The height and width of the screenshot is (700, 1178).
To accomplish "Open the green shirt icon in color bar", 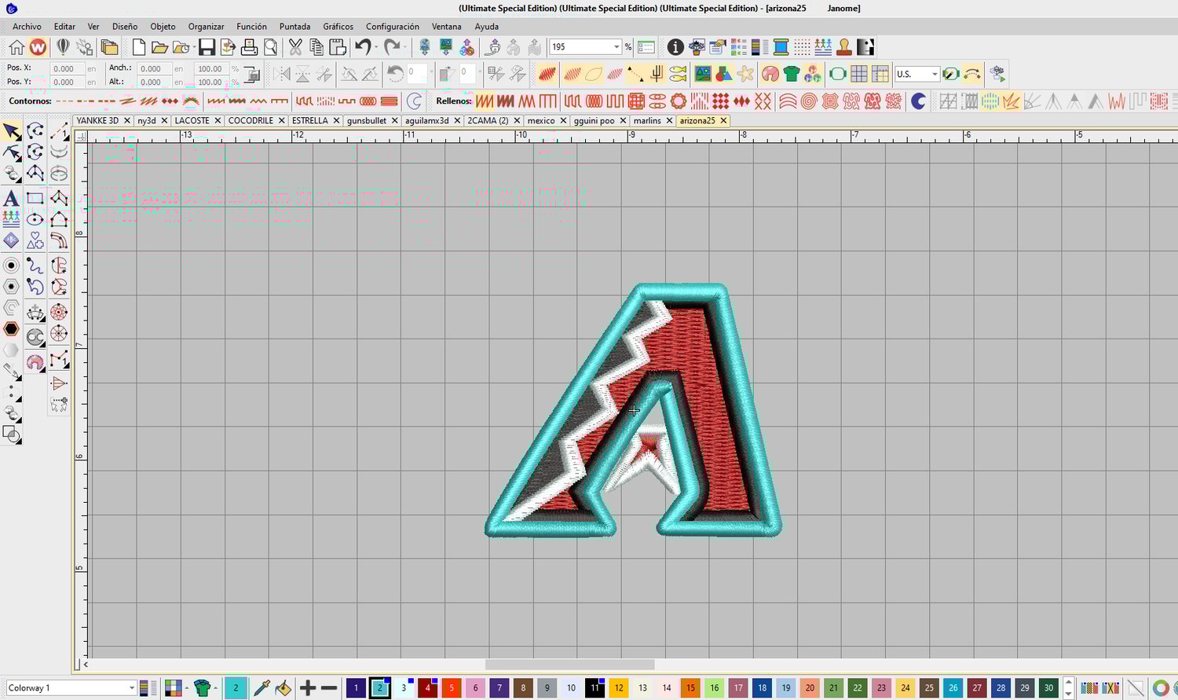I will [x=203, y=688].
